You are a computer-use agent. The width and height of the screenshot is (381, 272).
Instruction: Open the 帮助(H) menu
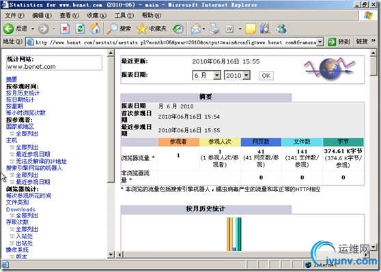[x=152, y=16]
